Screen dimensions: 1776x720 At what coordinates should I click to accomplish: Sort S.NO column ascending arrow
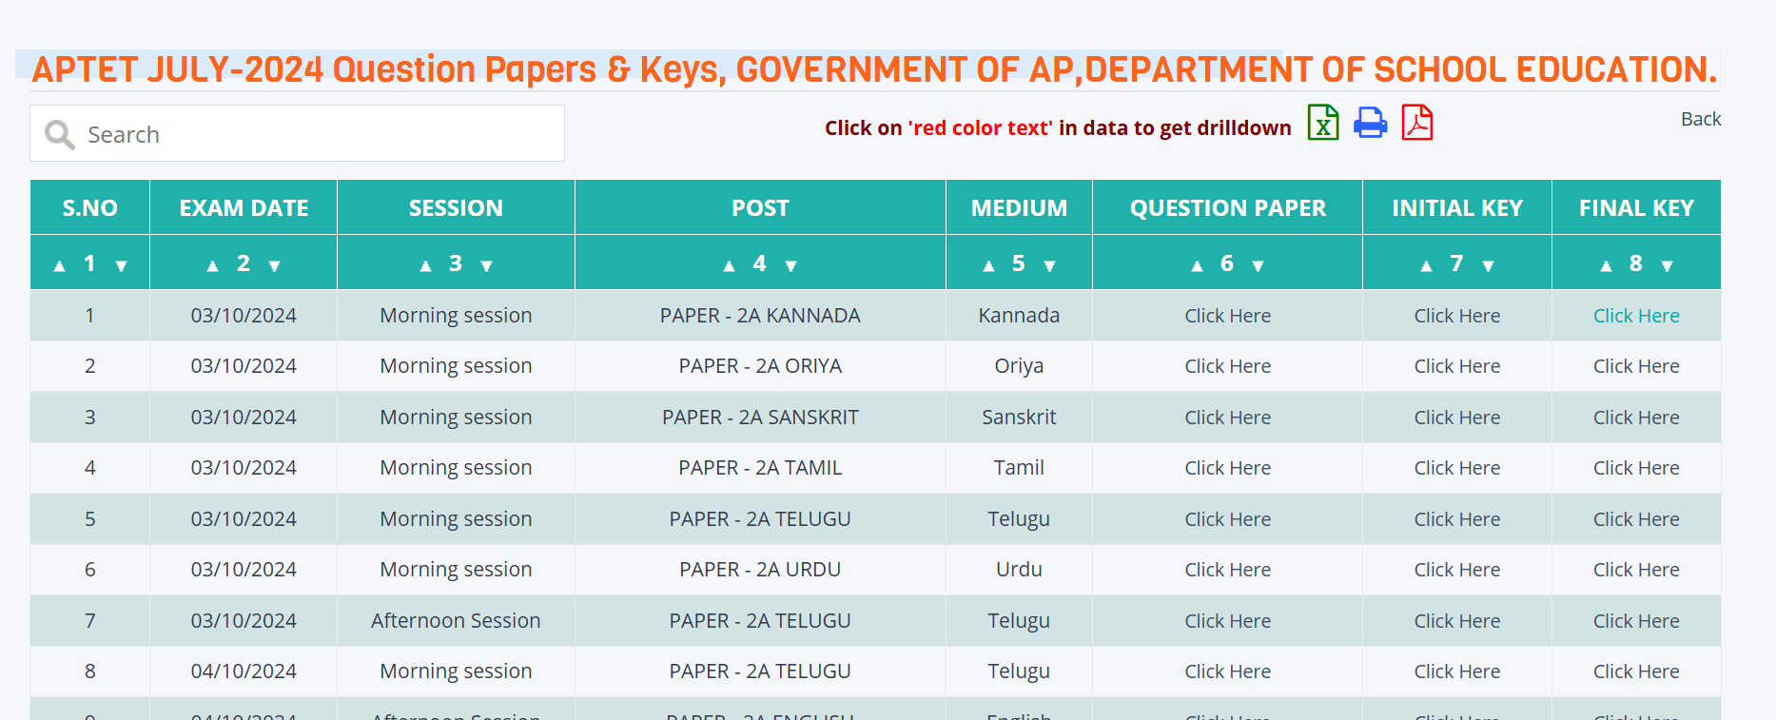coord(59,266)
